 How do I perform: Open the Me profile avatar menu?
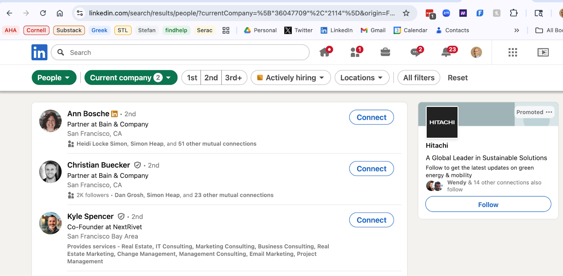point(476,52)
